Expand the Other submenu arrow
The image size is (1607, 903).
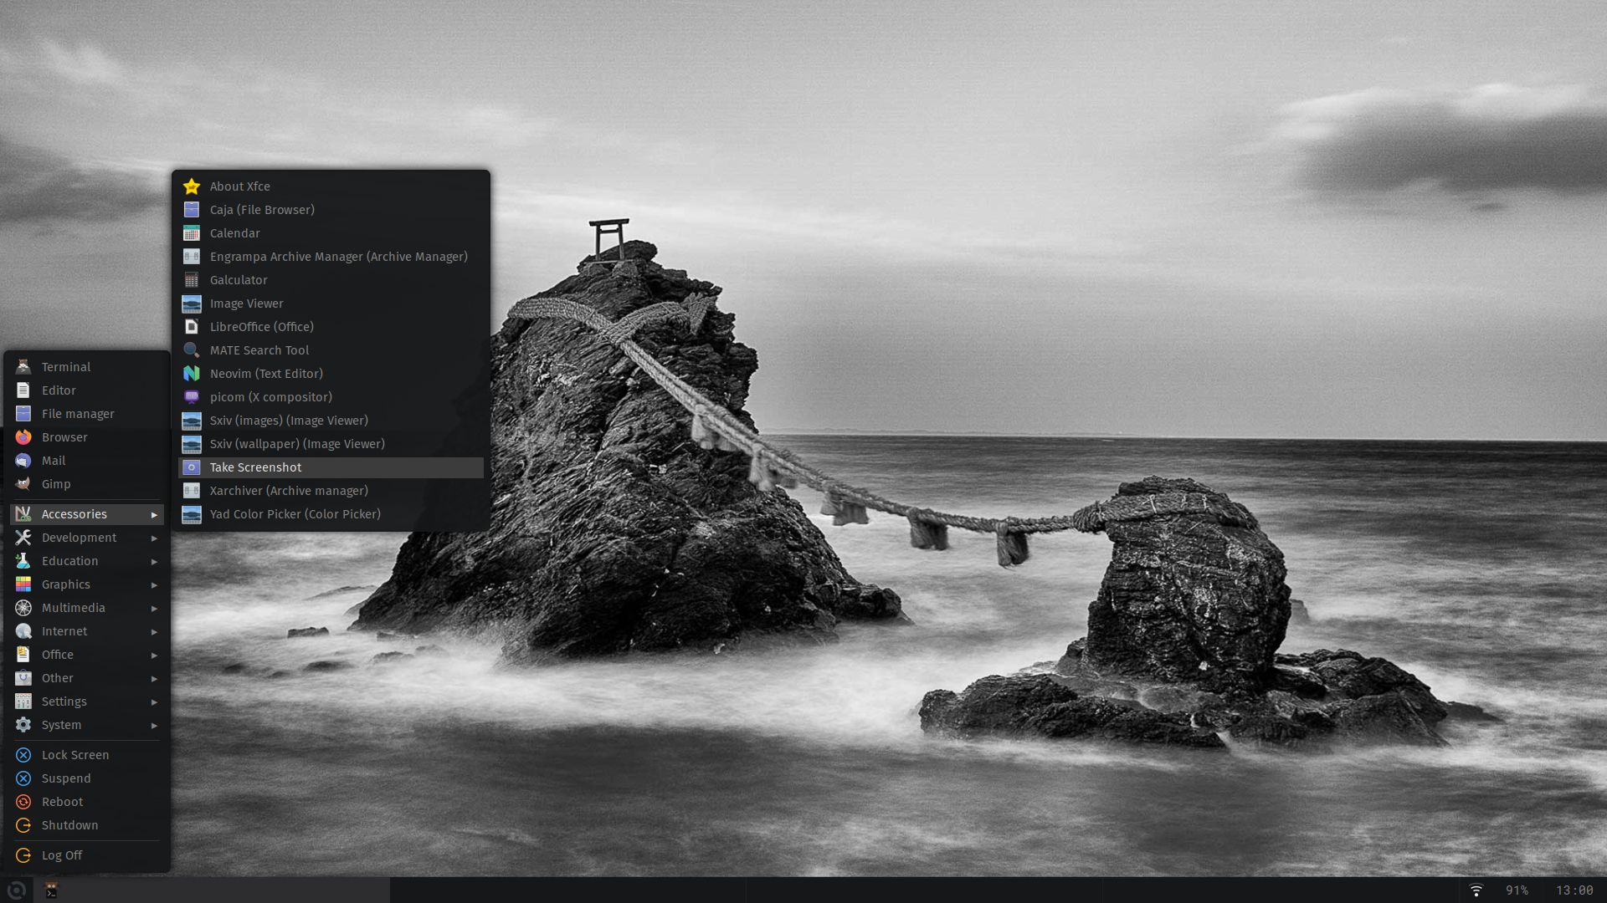pyautogui.click(x=154, y=678)
